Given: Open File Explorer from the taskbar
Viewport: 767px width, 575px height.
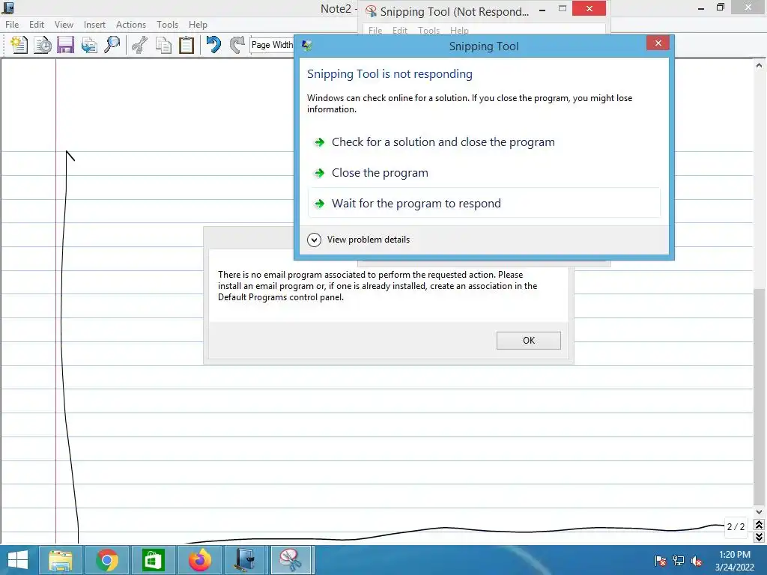Looking at the screenshot, I should (x=60, y=560).
